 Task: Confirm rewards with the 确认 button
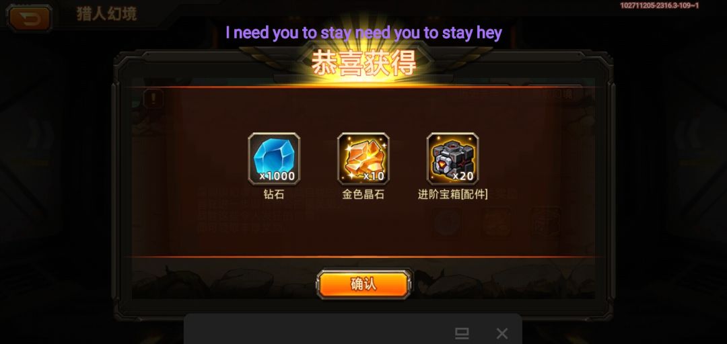tap(363, 284)
